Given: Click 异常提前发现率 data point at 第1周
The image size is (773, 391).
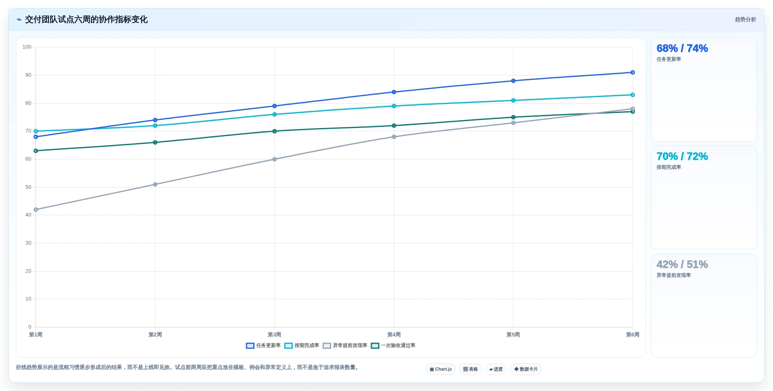Looking at the screenshot, I should pyautogui.click(x=36, y=210).
